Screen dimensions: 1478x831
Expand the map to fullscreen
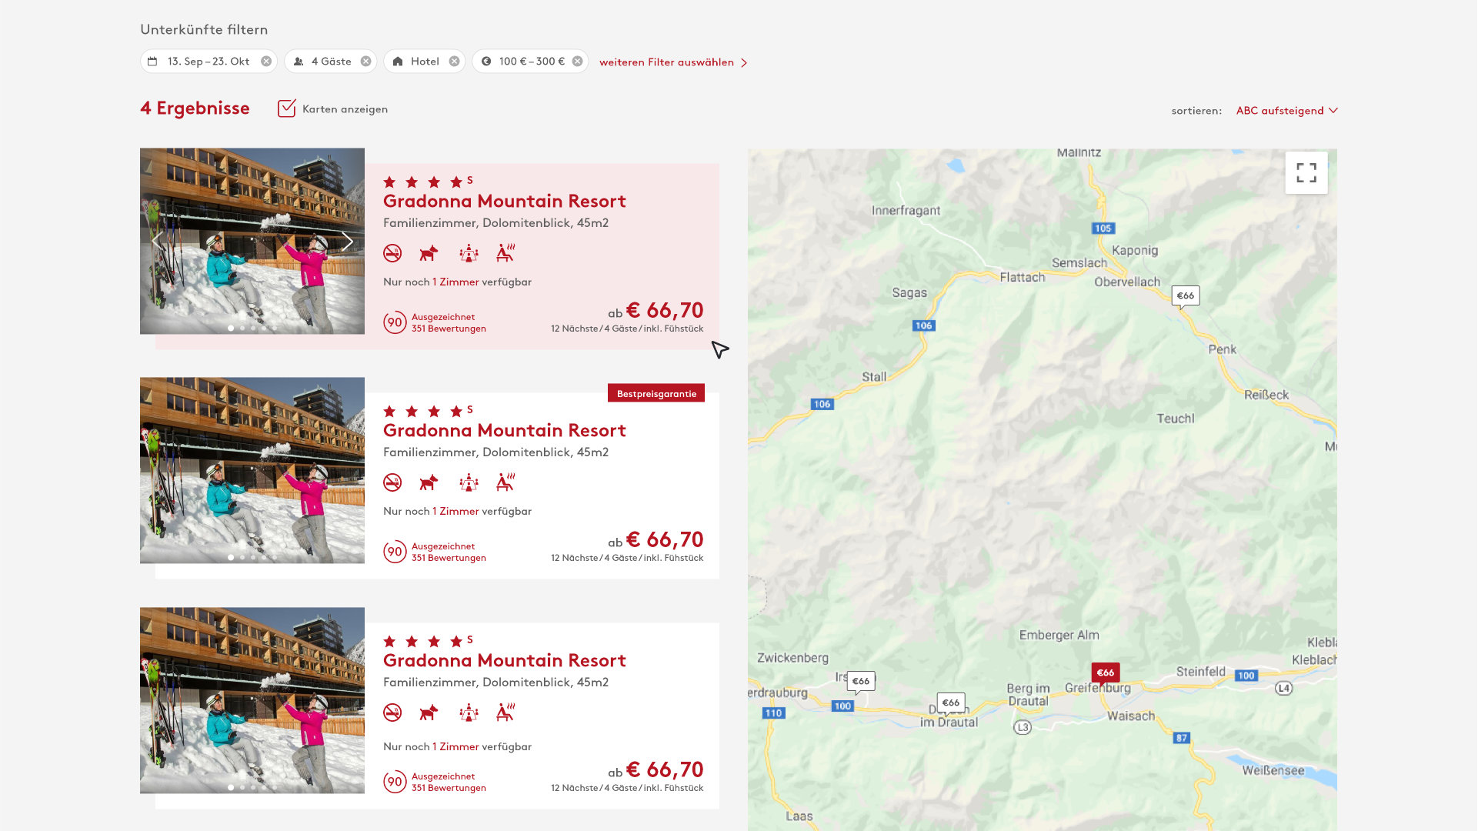pos(1306,172)
